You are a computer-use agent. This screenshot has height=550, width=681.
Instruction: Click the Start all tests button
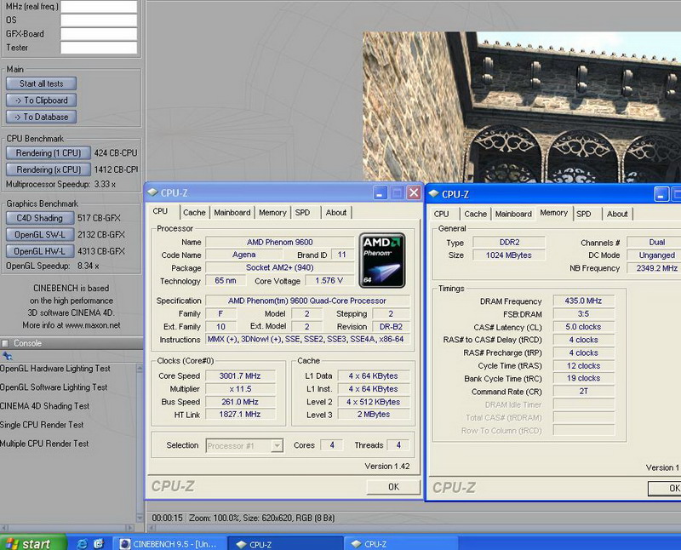(x=41, y=83)
